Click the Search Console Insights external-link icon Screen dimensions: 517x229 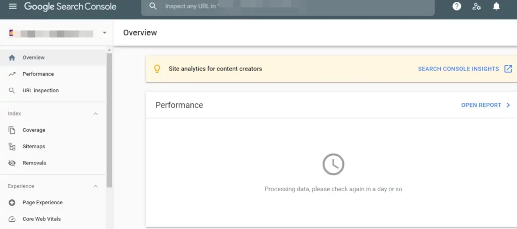click(508, 69)
